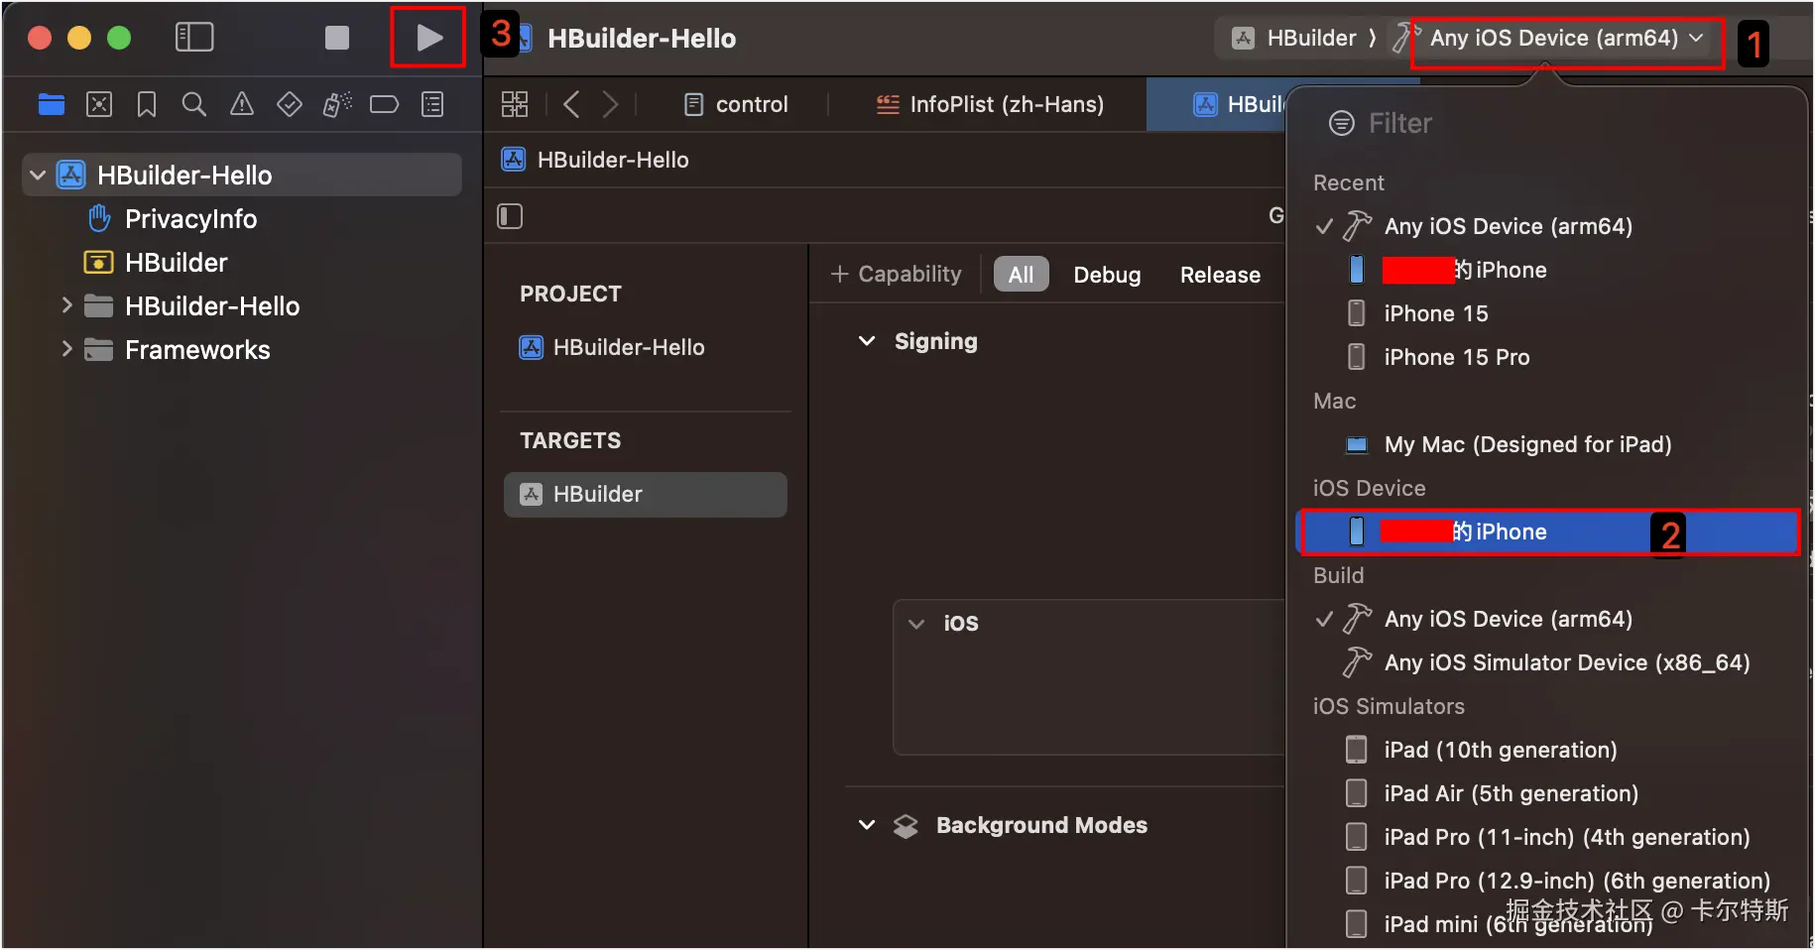This screenshot has width=1815, height=950.
Task: Click HBuilder-Hello in the jump bar
Action: click(x=613, y=160)
